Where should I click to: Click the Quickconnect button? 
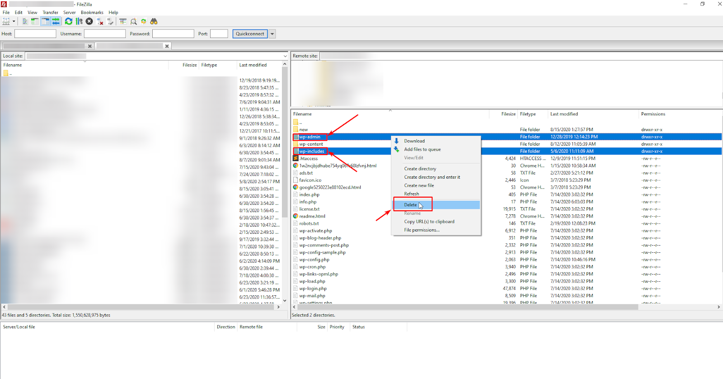click(x=250, y=33)
